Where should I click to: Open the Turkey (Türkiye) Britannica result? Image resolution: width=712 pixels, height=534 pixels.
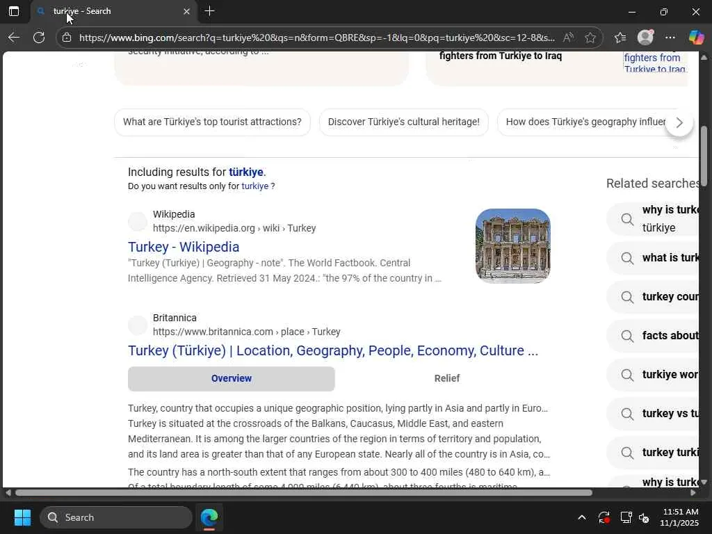click(333, 350)
